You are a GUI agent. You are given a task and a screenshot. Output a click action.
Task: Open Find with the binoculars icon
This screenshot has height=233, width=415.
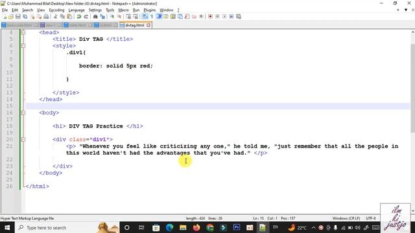pyautogui.click(x=95, y=17)
